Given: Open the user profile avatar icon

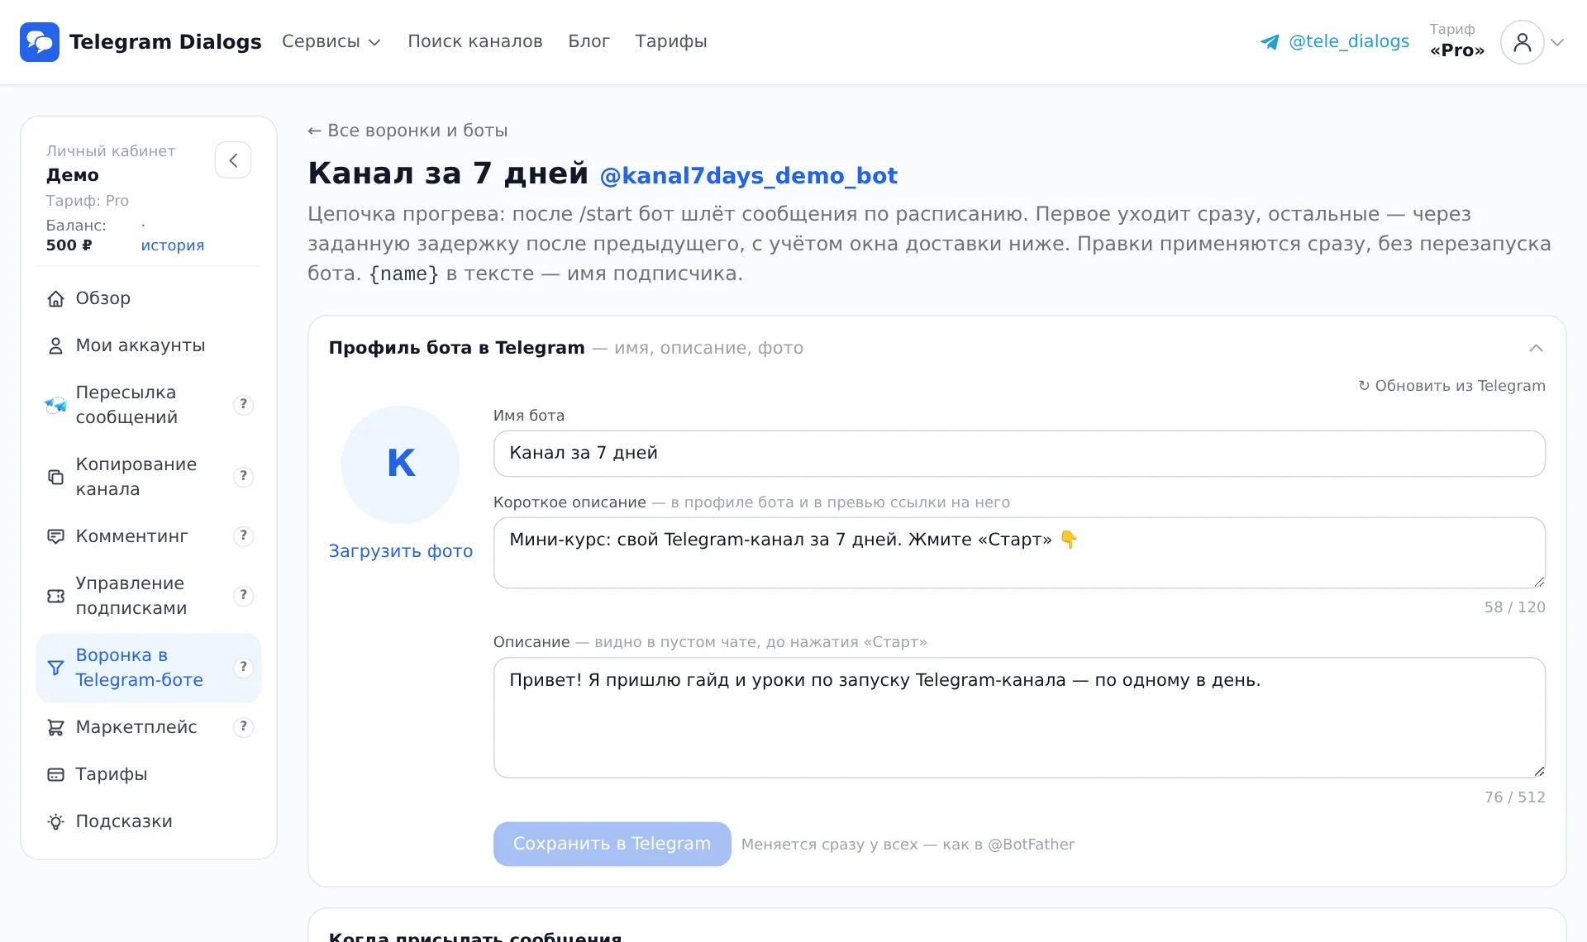Looking at the screenshot, I should [x=1522, y=42].
